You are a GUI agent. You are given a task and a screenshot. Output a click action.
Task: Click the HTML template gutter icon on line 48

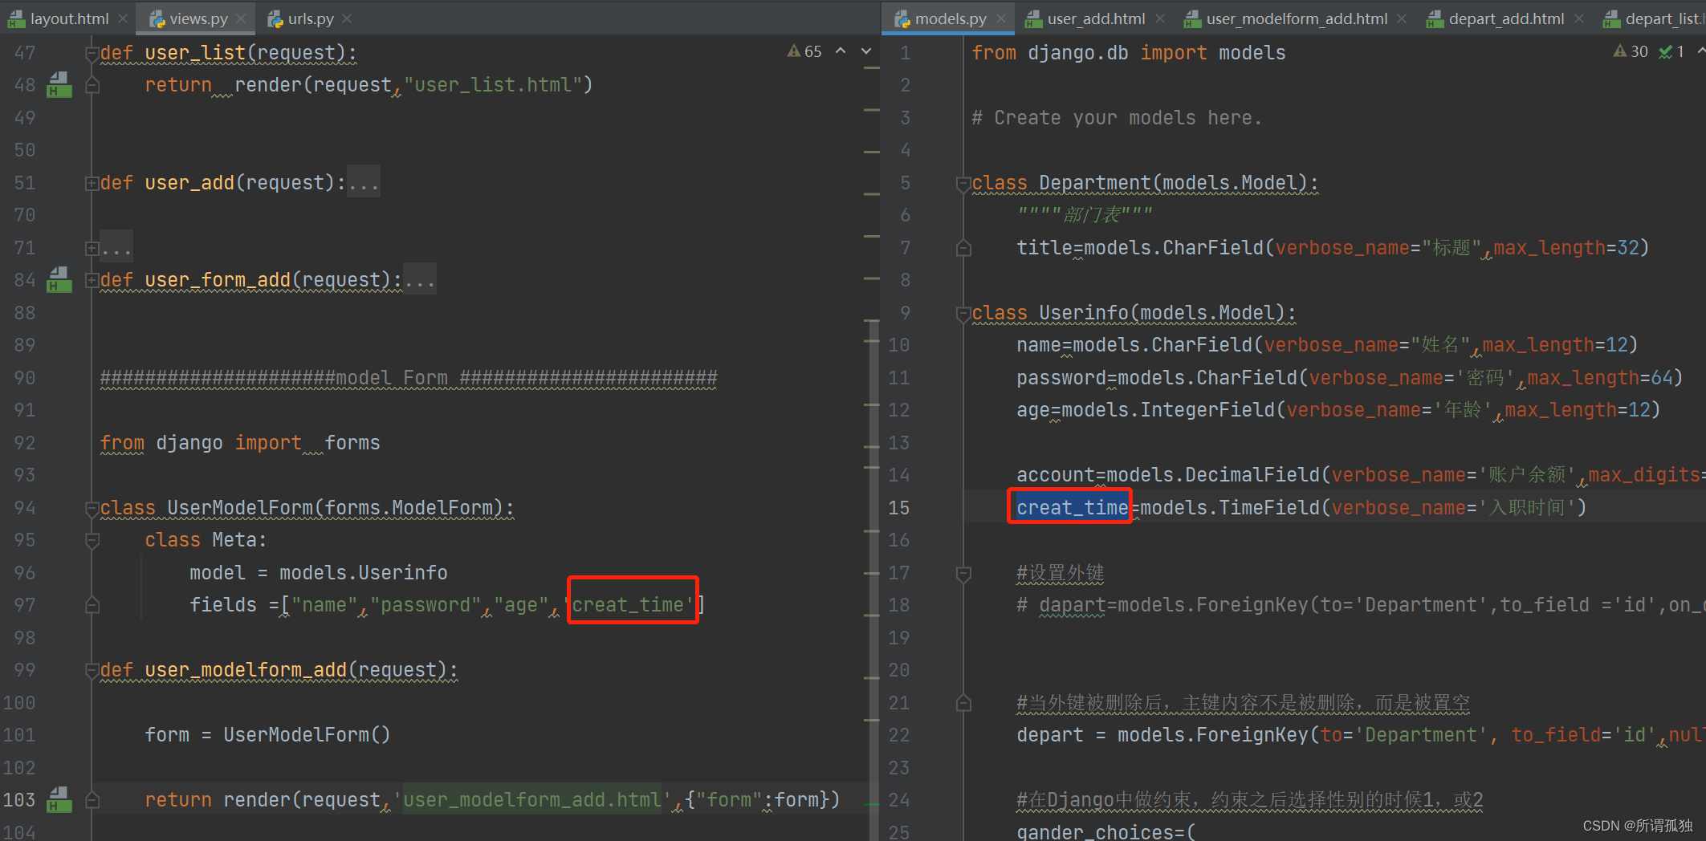[x=59, y=84]
